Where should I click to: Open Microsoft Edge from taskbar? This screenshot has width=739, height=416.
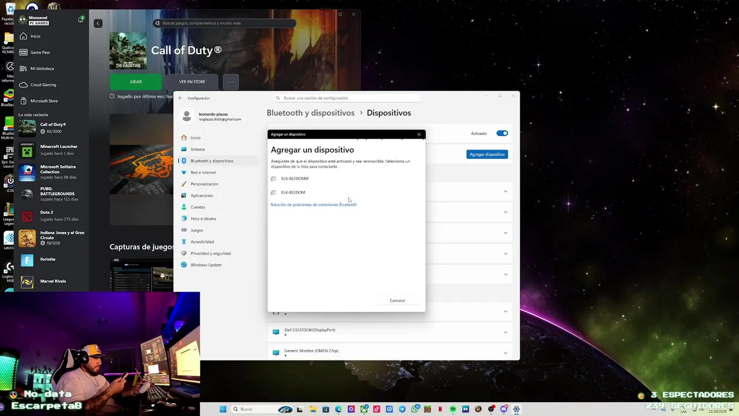coord(338,409)
